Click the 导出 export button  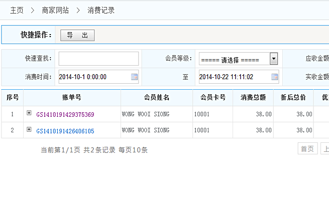pos(77,35)
